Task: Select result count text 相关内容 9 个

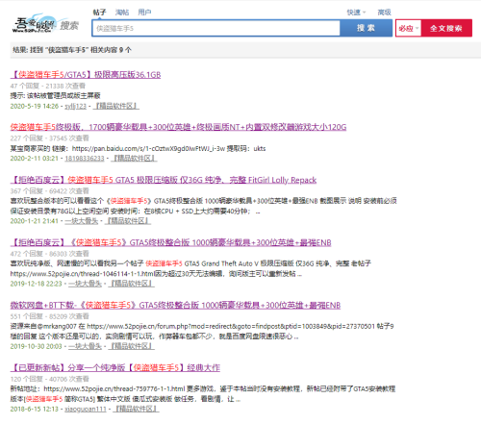Action: click(111, 50)
